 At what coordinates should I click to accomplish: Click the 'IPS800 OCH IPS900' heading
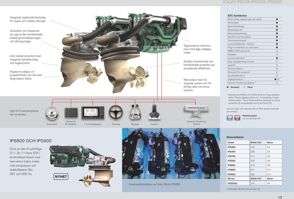click(x=31, y=141)
